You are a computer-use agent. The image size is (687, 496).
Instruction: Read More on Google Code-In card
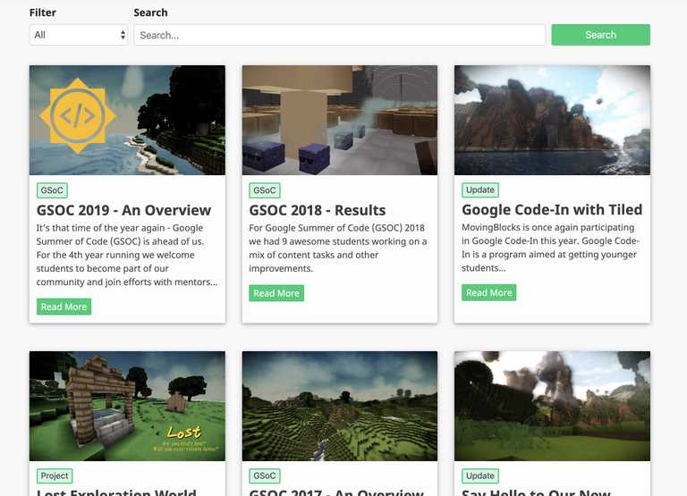click(489, 293)
